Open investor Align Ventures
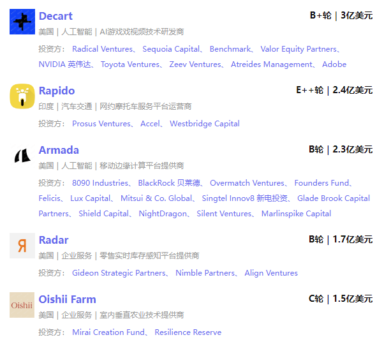 point(271,273)
